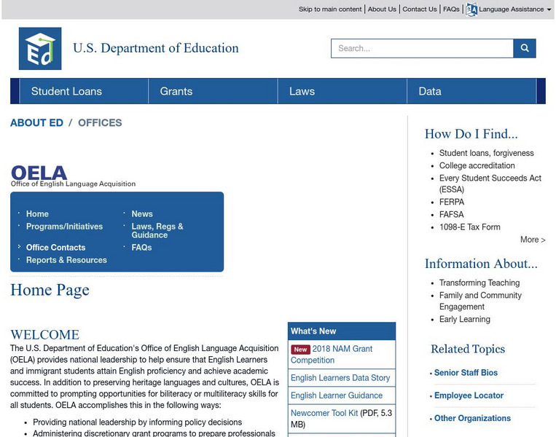
Task: Select Programs/Initiatives in OELA menu
Action: (64, 226)
